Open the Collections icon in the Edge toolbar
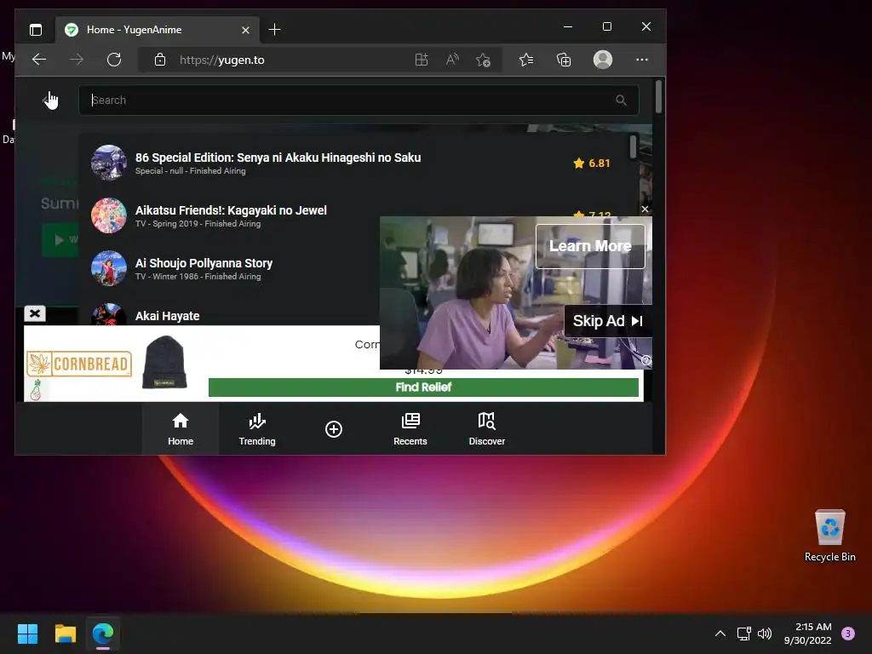 (564, 60)
